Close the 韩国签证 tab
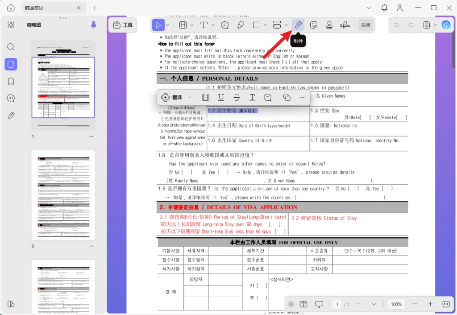This screenshot has height=315, width=457. point(79,8)
